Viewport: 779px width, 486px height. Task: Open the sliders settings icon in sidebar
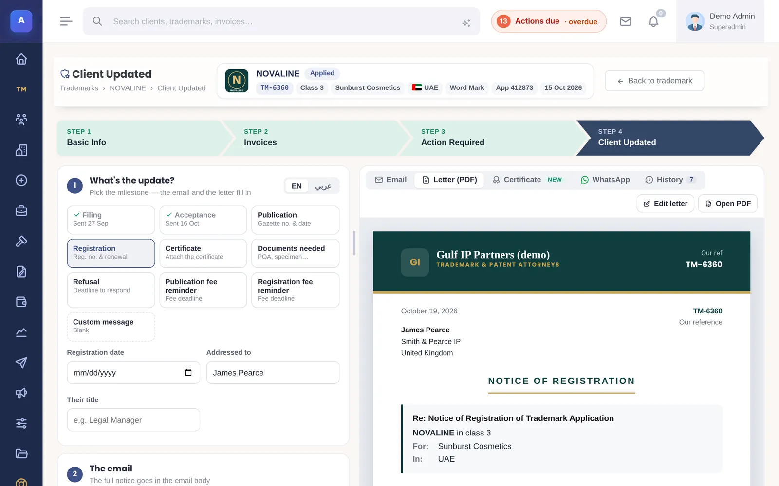click(21, 423)
